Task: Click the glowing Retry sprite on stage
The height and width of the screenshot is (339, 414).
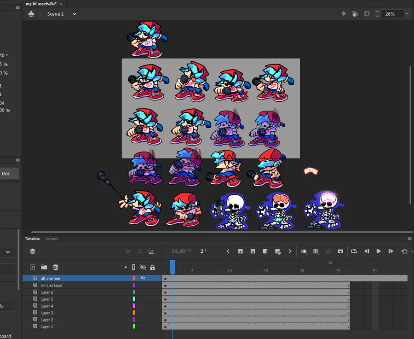Action: pos(311,171)
